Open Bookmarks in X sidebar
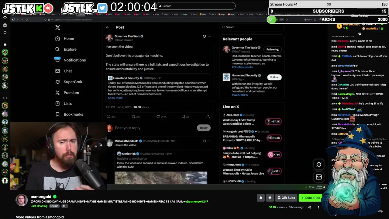The height and width of the screenshot is (219, 389). (x=69, y=114)
